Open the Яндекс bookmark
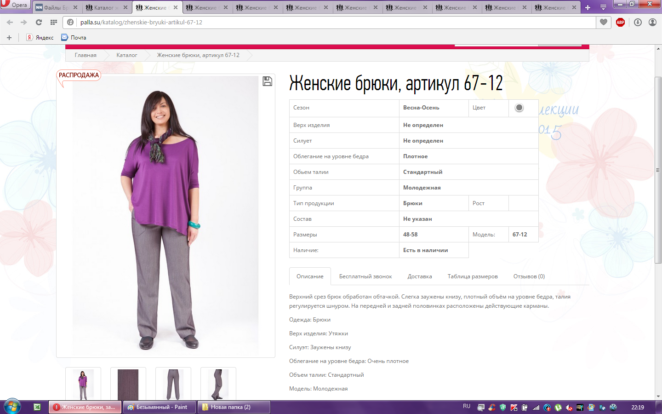 coord(40,38)
